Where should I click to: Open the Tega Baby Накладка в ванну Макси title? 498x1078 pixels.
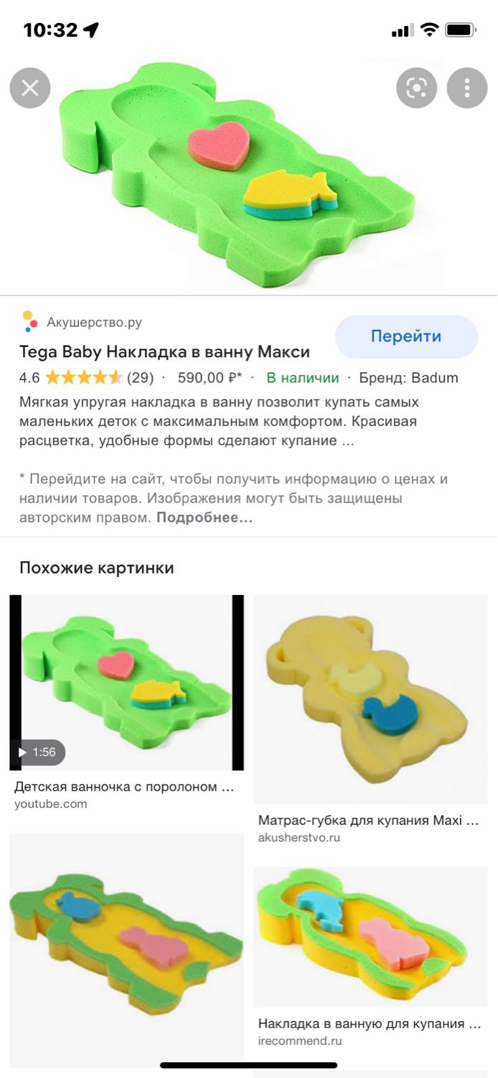pyautogui.click(x=164, y=352)
